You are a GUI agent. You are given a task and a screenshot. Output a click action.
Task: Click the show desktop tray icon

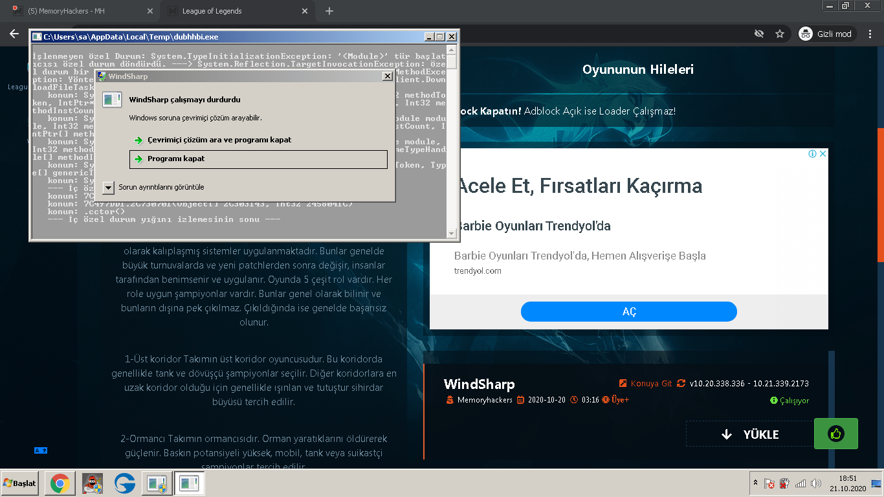(x=876, y=483)
